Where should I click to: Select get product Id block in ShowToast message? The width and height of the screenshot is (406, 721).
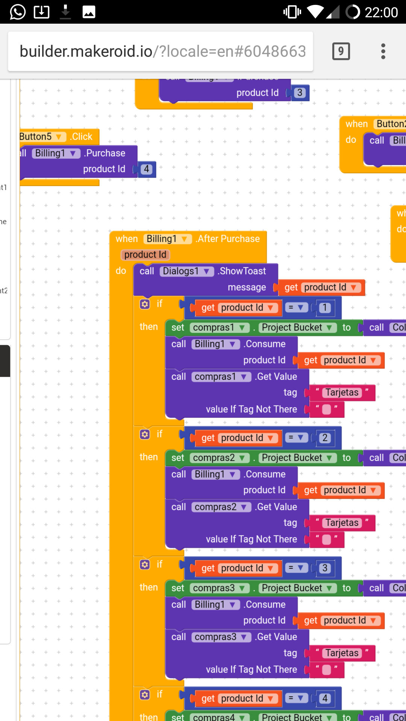[x=322, y=287]
